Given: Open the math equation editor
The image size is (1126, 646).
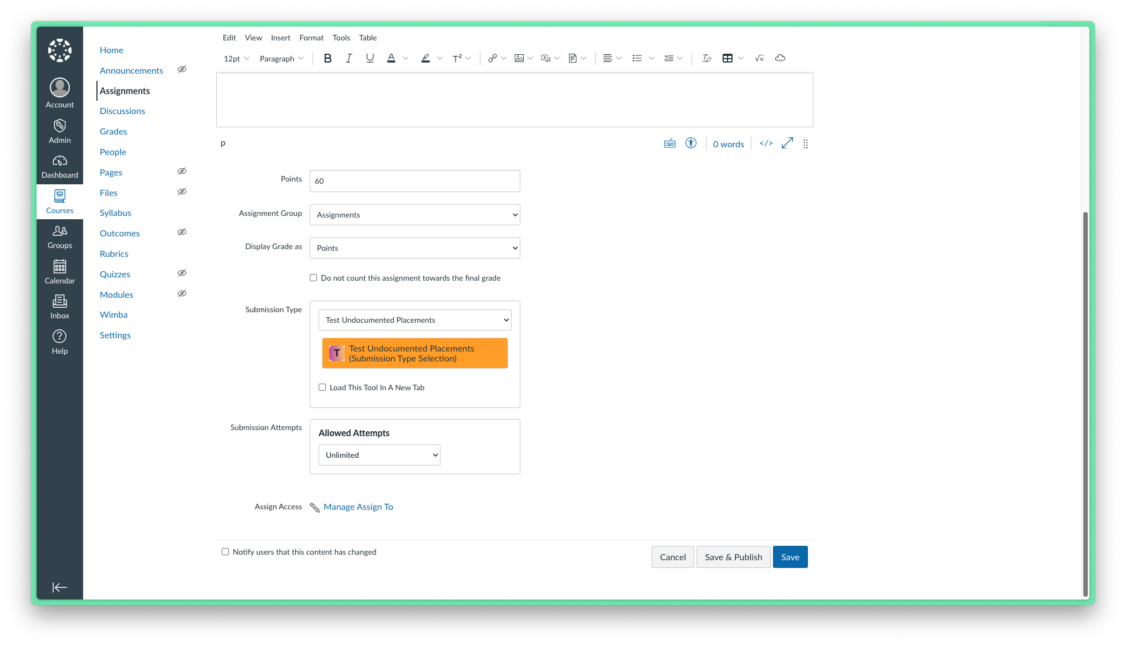Looking at the screenshot, I should click(x=759, y=58).
